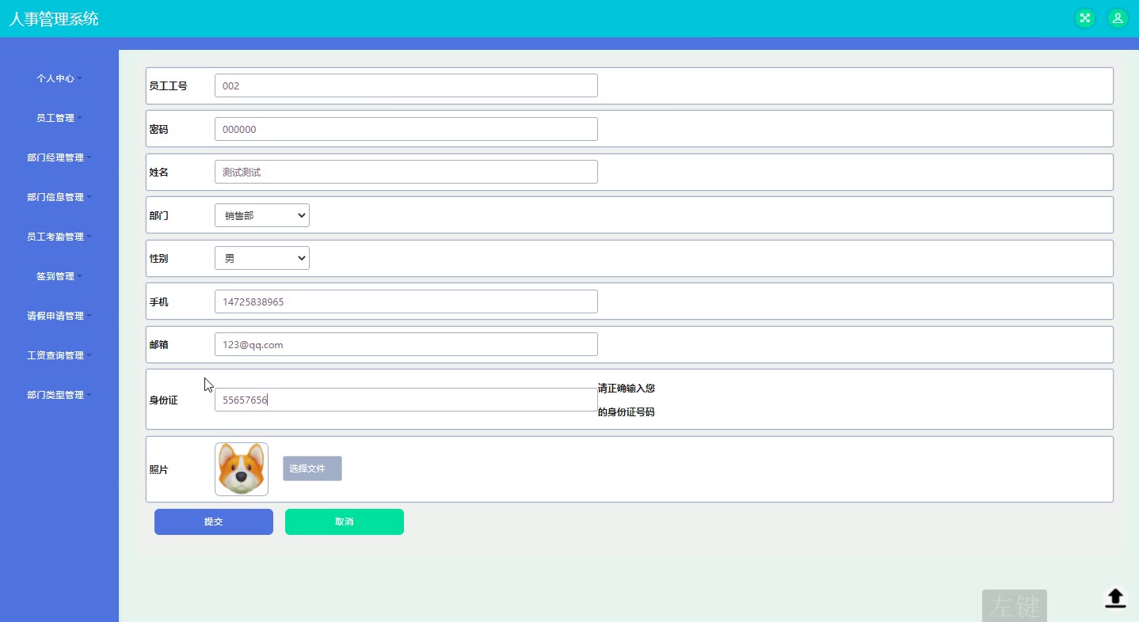Screen dimensions: 1139x622
Task: Click the corgi photo thumbnail
Action: [x=242, y=469]
